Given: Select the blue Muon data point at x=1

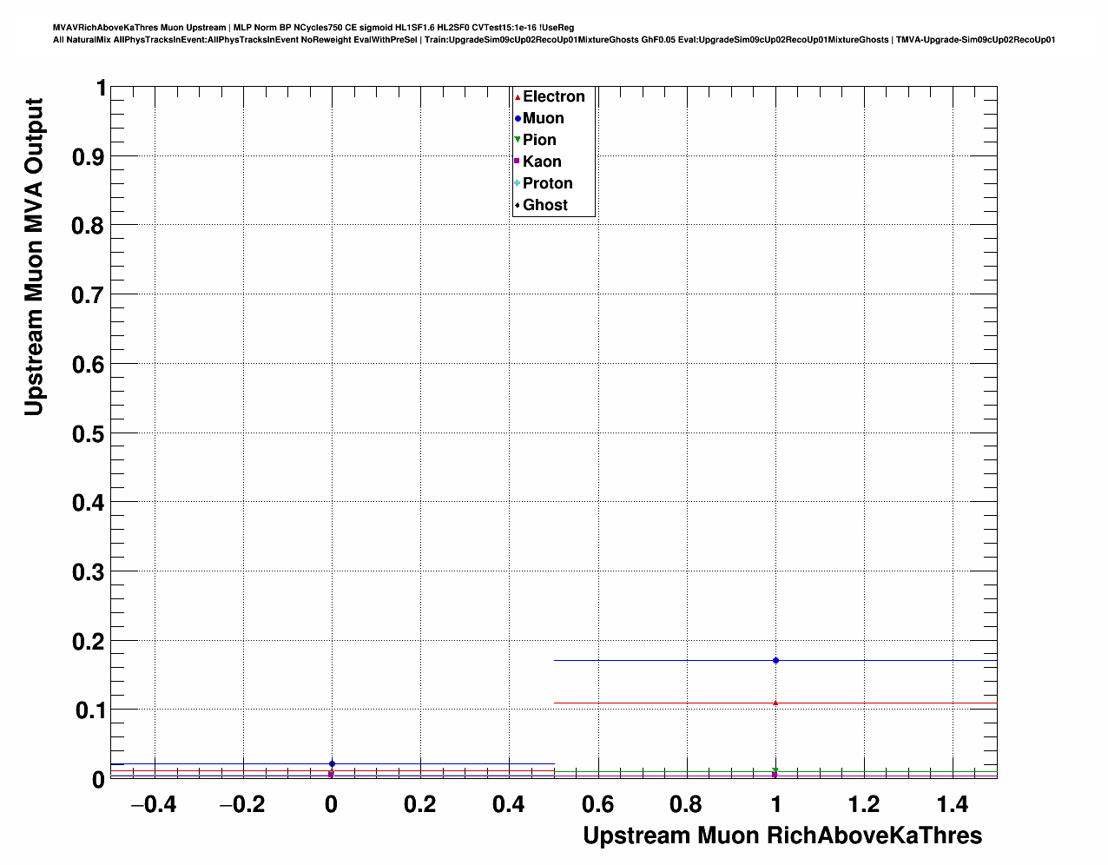Looking at the screenshot, I should pyautogui.click(x=775, y=661).
